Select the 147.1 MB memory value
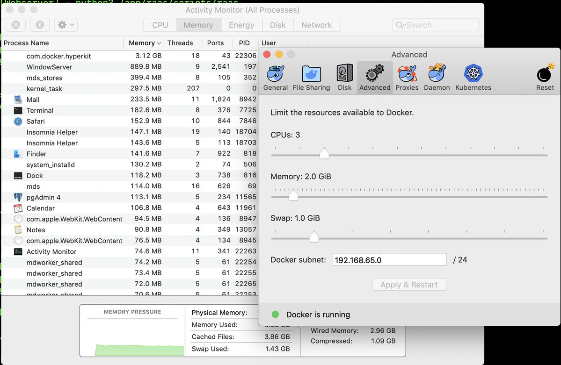 coord(146,132)
